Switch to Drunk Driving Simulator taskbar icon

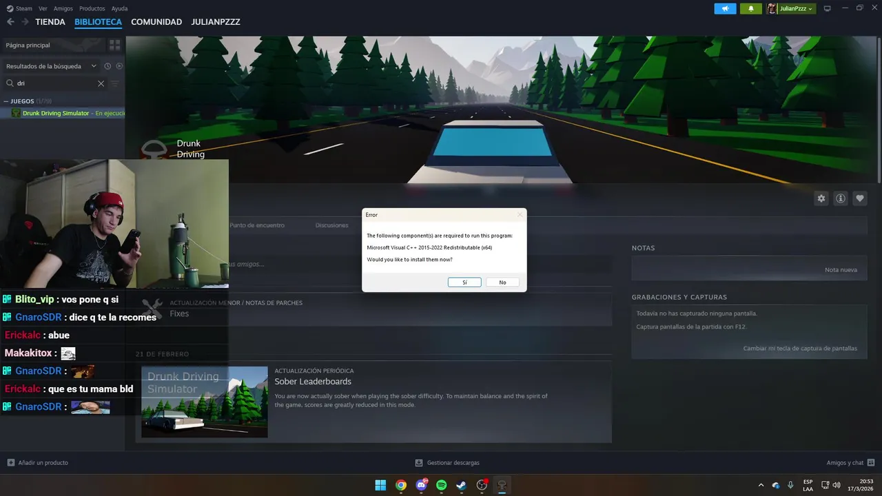502,485
